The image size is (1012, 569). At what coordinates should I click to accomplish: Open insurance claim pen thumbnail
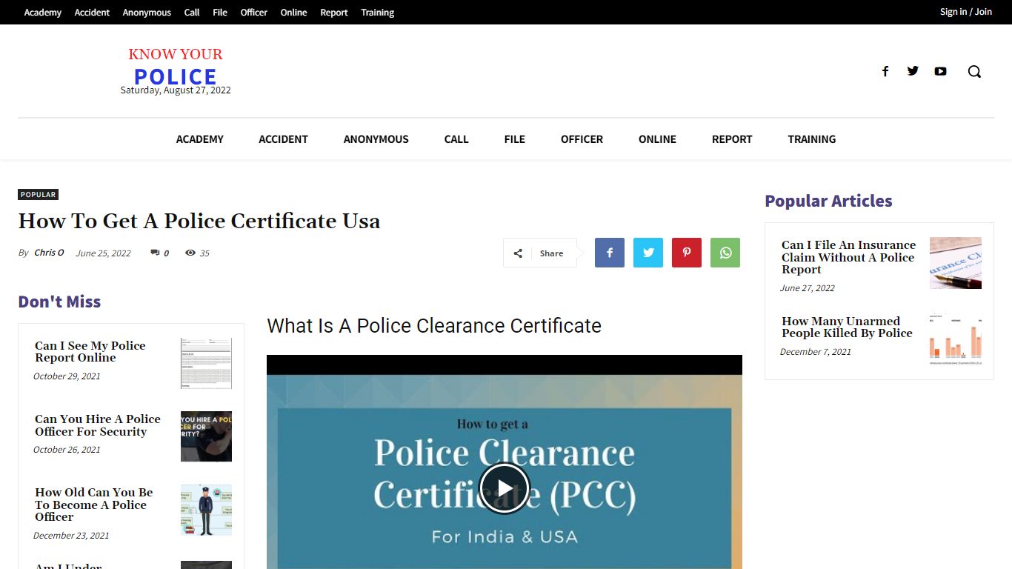tap(956, 263)
